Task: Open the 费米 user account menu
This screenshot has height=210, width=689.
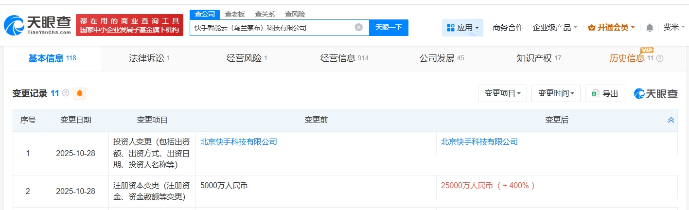Action: pos(673,28)
